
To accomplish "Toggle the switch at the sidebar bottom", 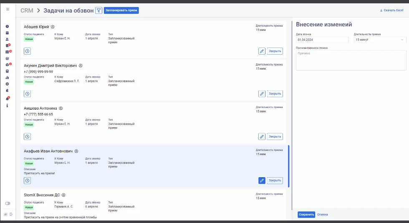I will (7, 203).
